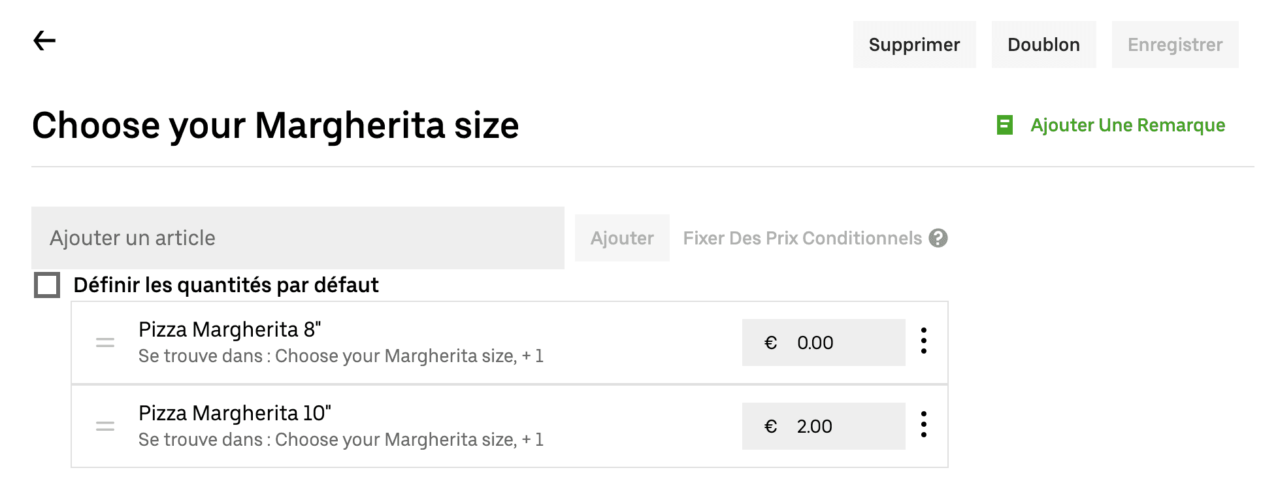Change the 10" pizza price value
The image size is (1278, 502).
815,426
